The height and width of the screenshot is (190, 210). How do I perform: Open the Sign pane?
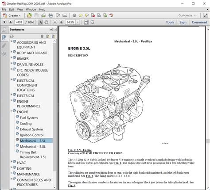[x=183, y=22]
